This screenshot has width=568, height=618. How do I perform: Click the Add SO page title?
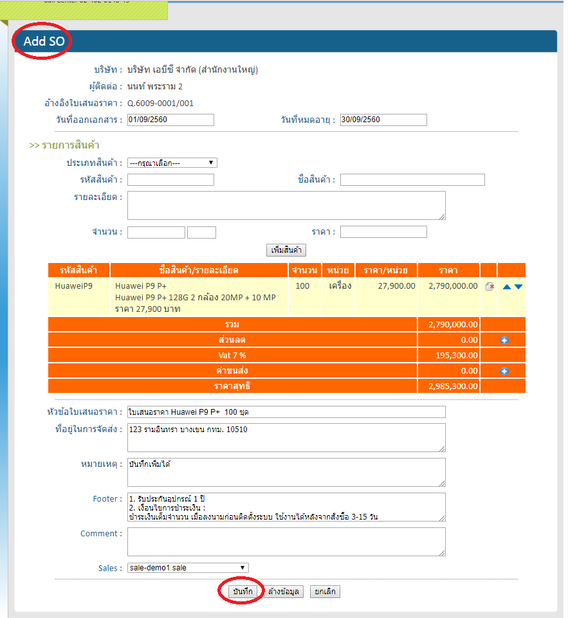pyautogui.click(x=44, y=41)
